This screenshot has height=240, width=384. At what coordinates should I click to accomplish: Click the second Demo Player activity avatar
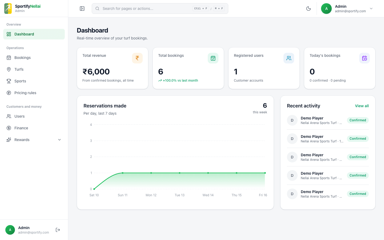tap(292, 139)
